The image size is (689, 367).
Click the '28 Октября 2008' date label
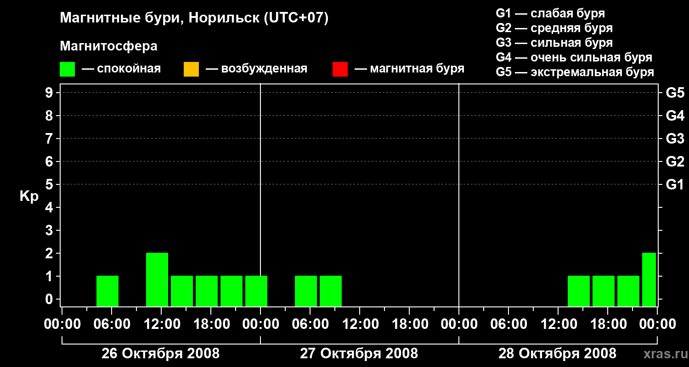pyautogui.click(x=558, y=353)
